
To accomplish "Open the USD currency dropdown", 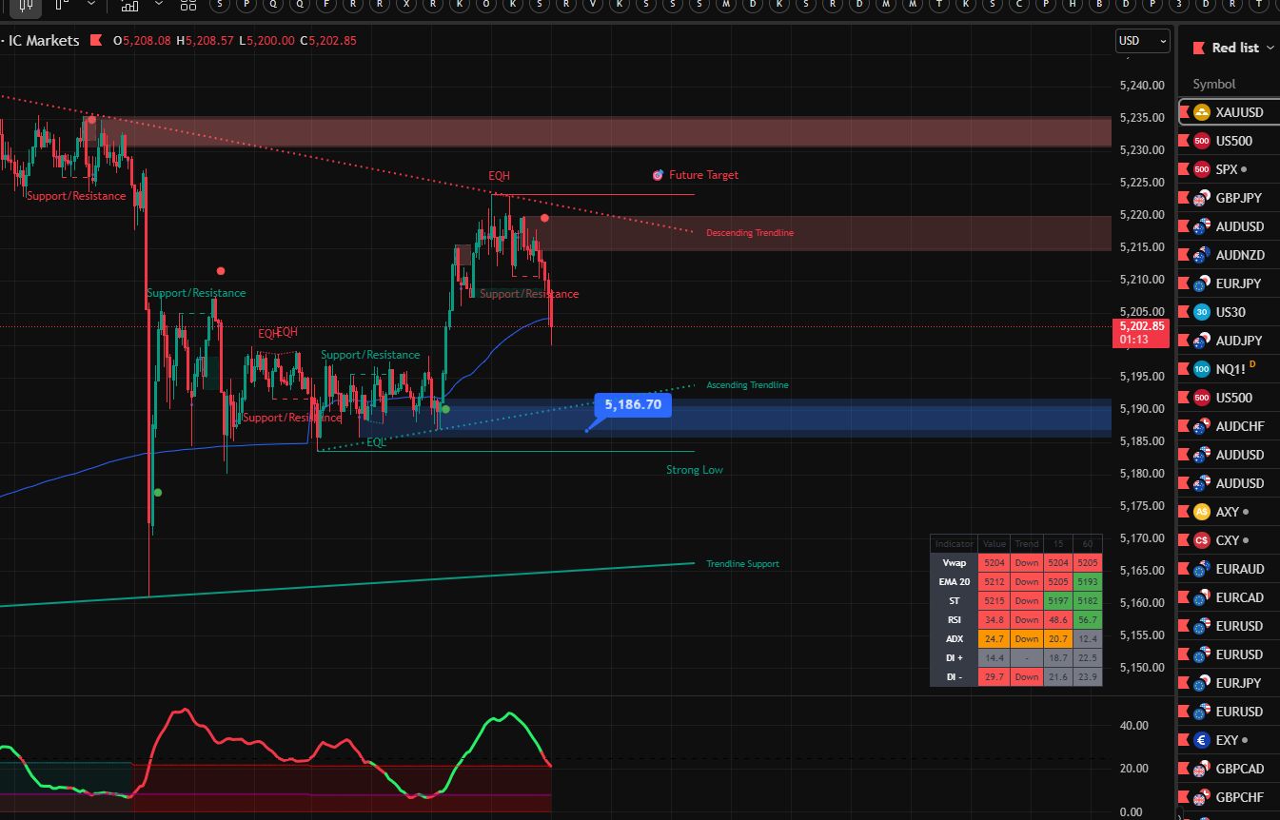I will 1142,41.
